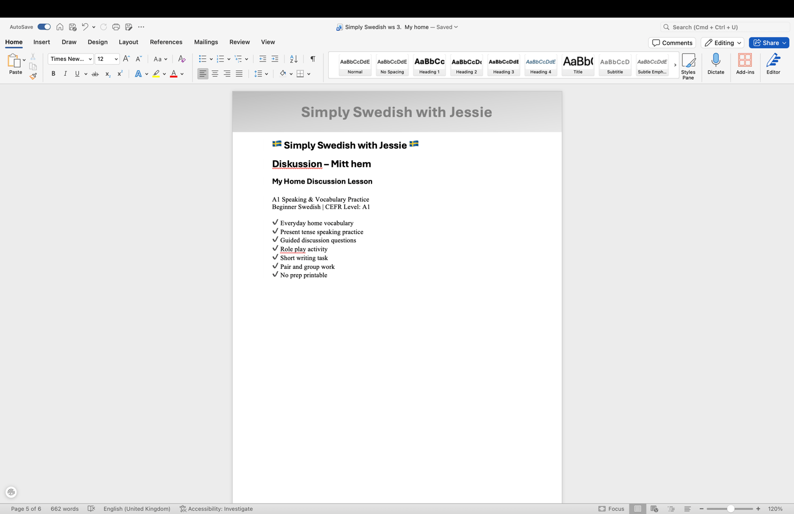Apply the Normal style
The height and width of the screenshot is (514, 794).
355,65
